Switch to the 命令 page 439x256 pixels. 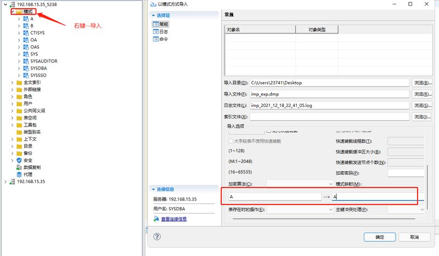[x=160, y=39]
